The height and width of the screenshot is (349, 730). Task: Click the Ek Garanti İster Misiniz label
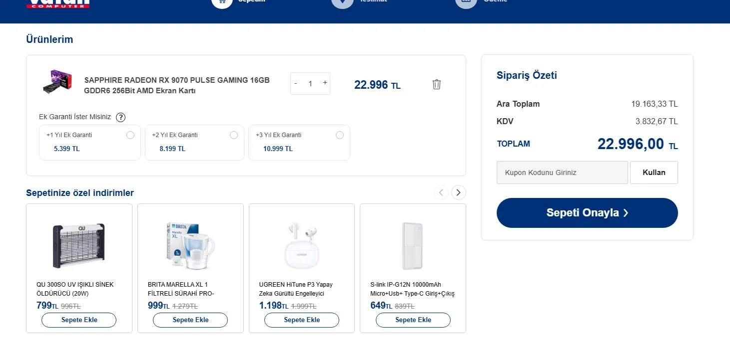coord(75,117)
